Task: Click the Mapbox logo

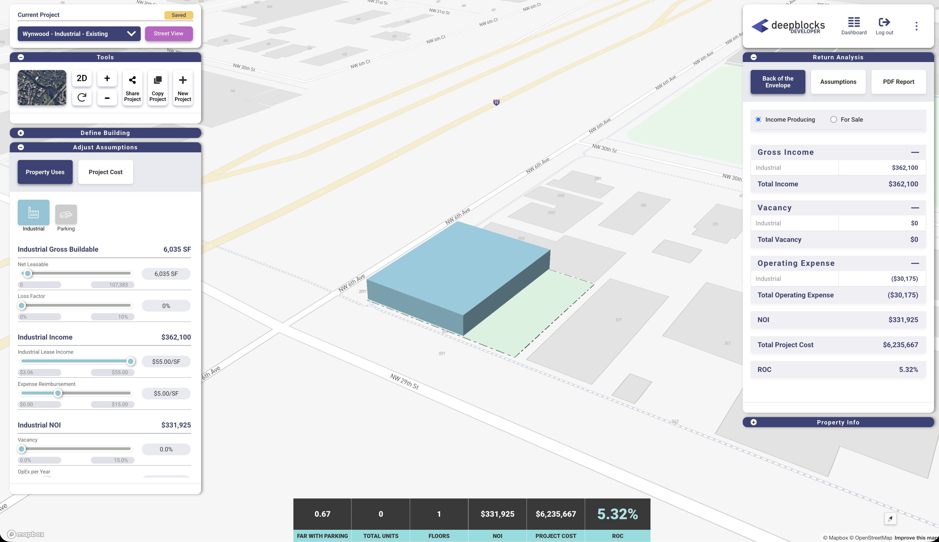Action: tap(26, 534)
